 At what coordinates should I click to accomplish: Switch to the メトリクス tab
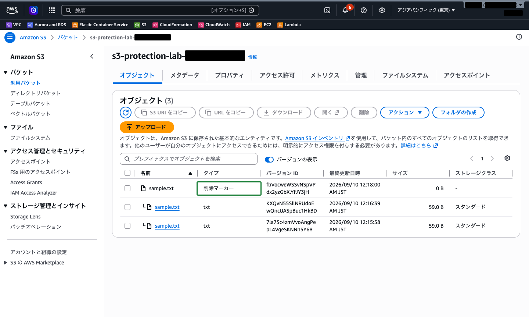(325, 75)
